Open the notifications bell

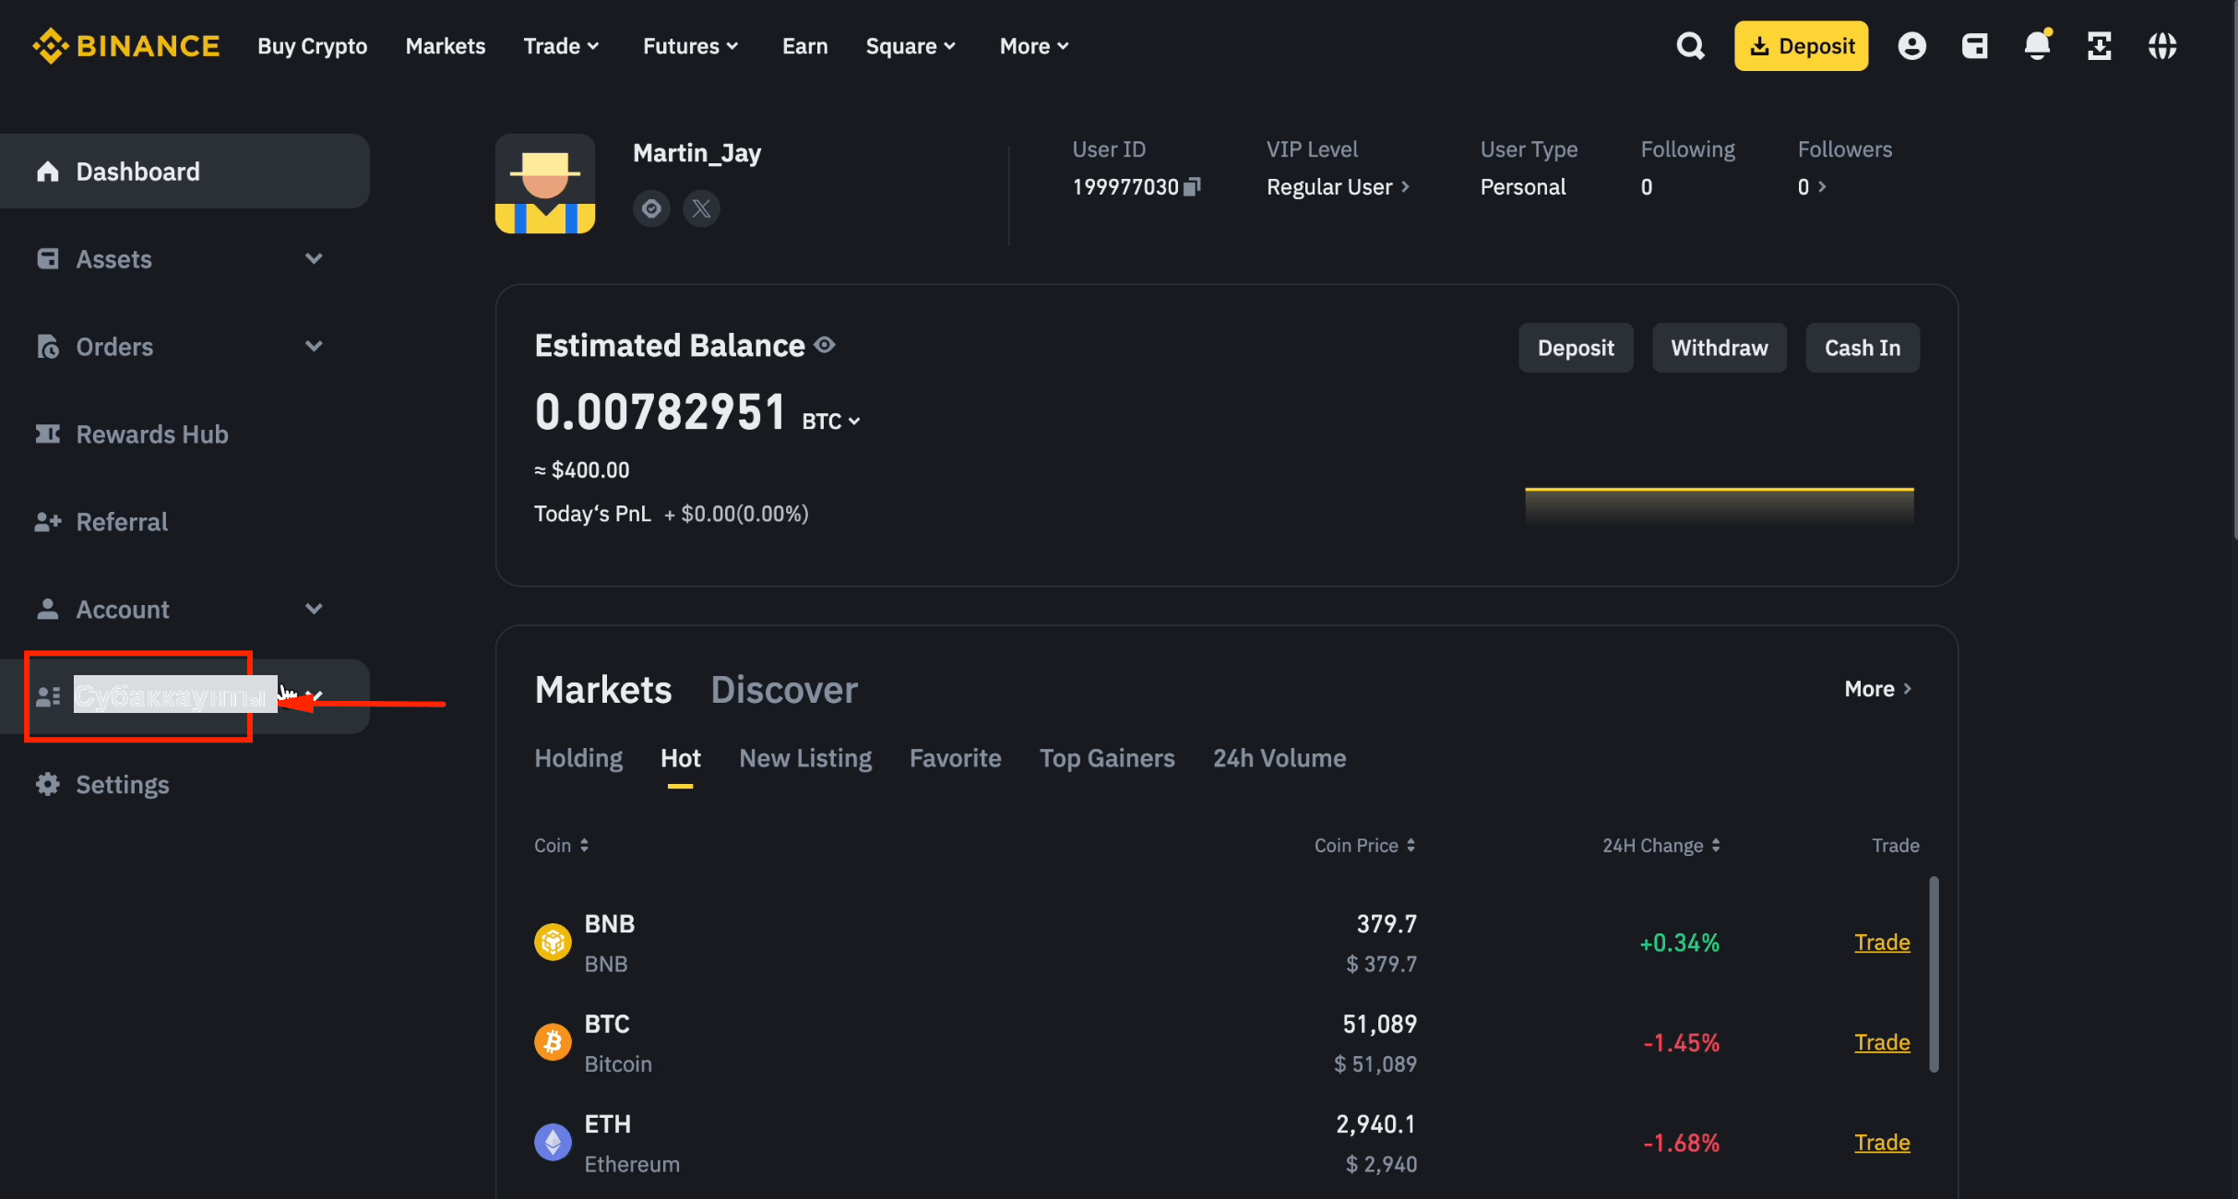(2037, 45)
